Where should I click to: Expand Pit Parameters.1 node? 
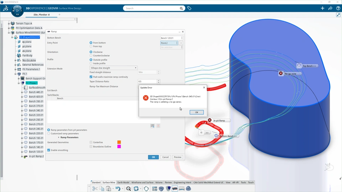click(x=15, y=69)
